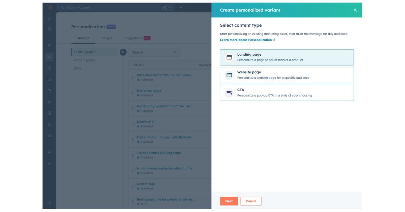Click the Next button
Image resolution: width=405 pixels, height=212 pixels.
tap(229, 201)
